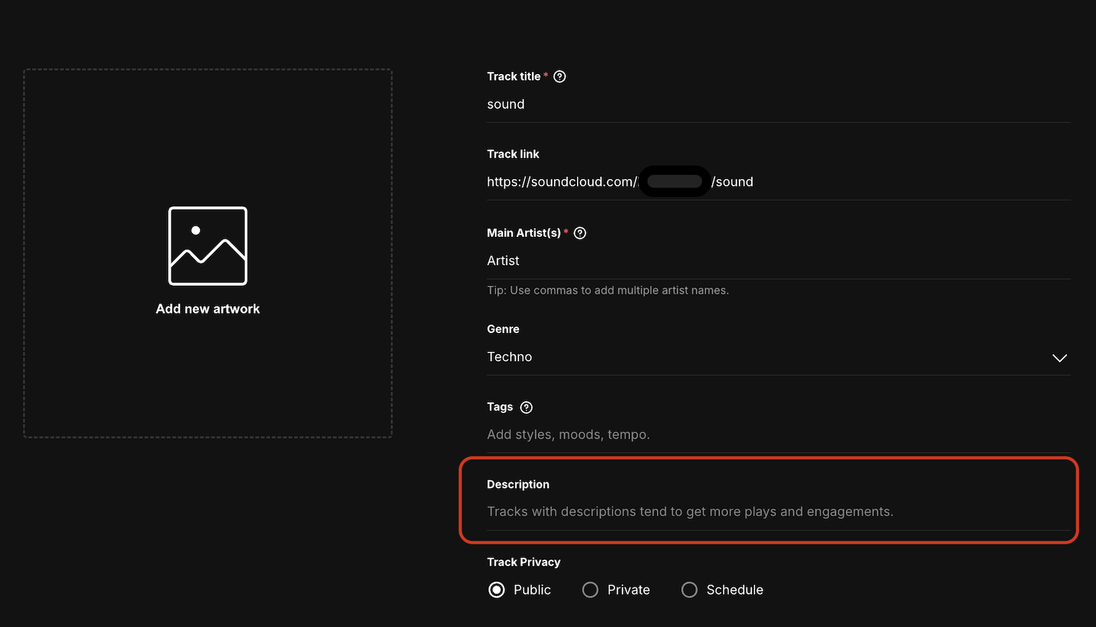Click the image placeholder icon for artwork

207,246
